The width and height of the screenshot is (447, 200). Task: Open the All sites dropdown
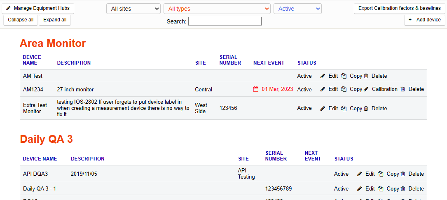133,9
